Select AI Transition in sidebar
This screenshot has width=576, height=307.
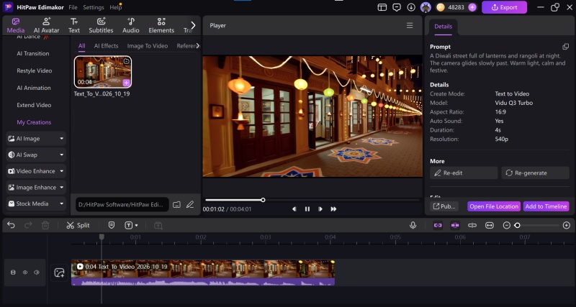point(32,53)
